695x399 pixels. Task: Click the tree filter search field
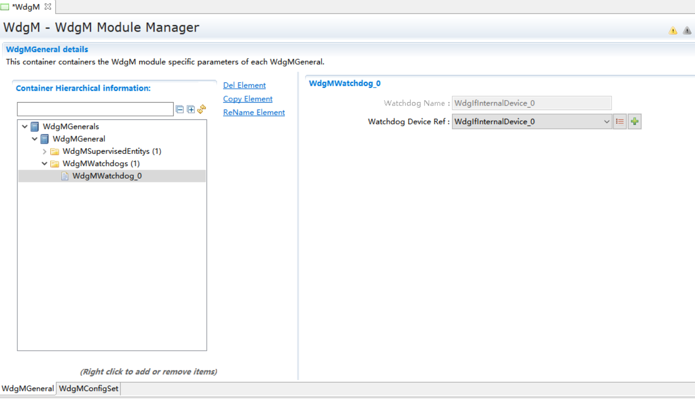(x=95, y=109)
